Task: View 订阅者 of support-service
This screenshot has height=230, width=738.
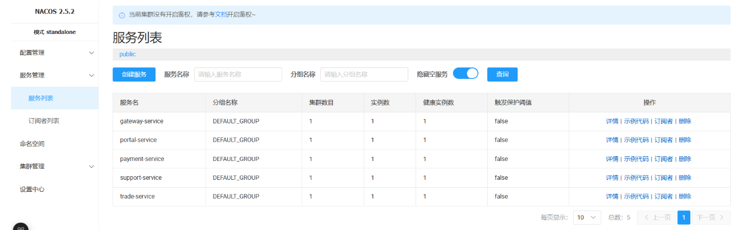Action: tap(663, 178)
